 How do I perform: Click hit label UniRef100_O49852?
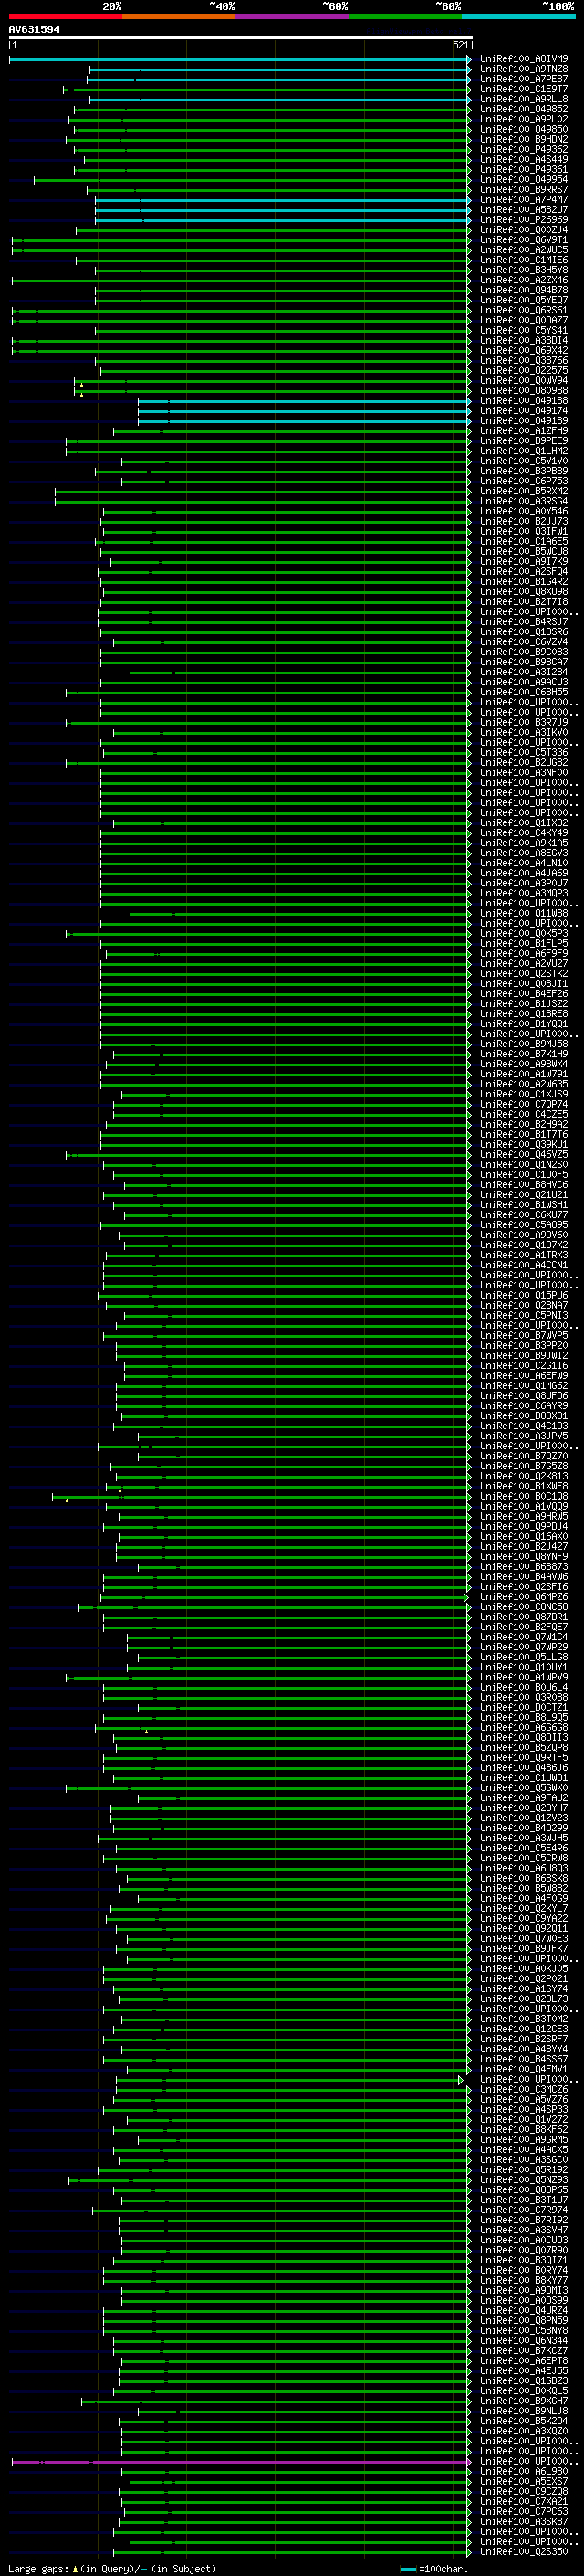[x=524, y=109]
